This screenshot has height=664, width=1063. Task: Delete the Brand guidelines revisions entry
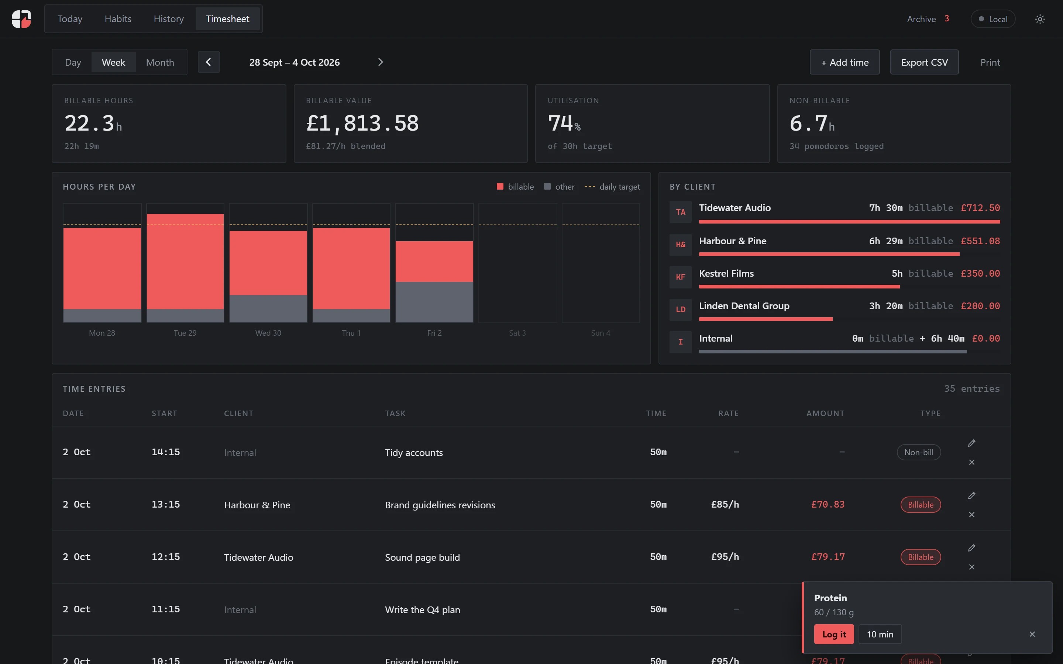pos(971,514)
